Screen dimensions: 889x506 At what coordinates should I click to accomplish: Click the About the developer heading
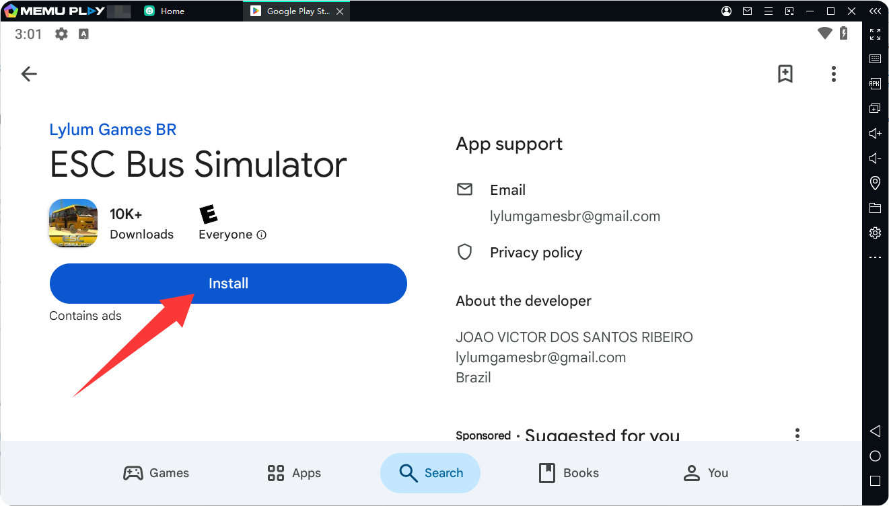coord(524,301)
